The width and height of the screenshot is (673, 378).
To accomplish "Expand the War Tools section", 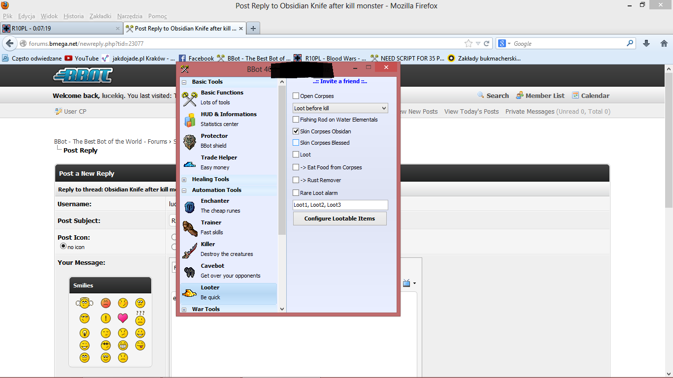I will point(184,310).
